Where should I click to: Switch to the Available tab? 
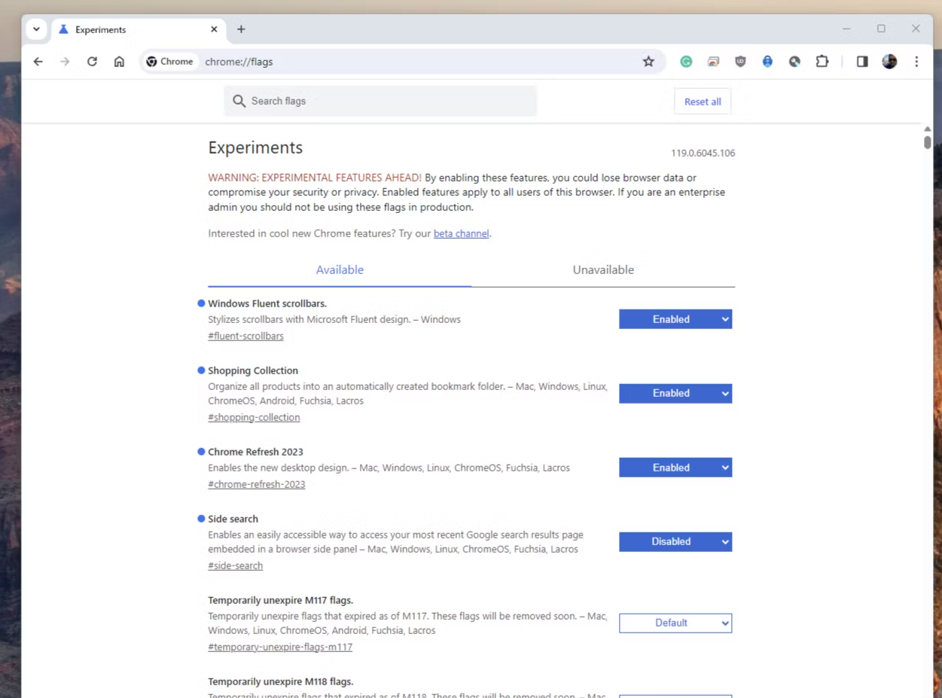(340, 270)
